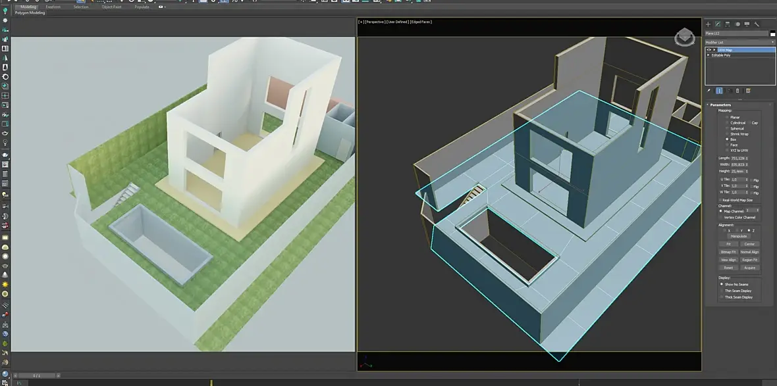Screen dimensions: 777x386
Task: Open the Object Paint ribbon tab
Action: [111, 7]
